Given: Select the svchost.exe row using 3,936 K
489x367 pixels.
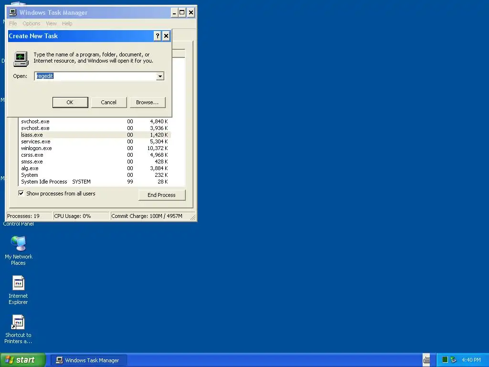Looking at the screenshot, I should coord(95,128).
